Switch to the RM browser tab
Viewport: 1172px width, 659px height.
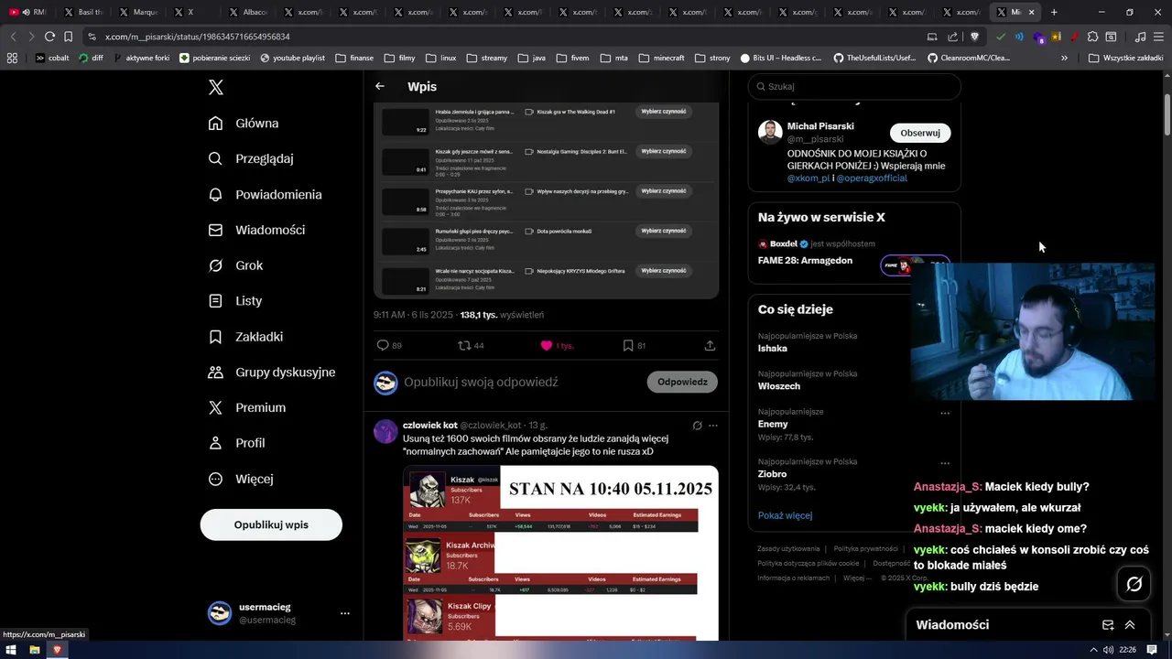27,12
